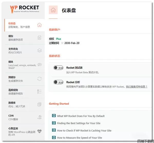The image size is (154, 143).
Task: Open the 数据库 database tab
Action: 25,104
